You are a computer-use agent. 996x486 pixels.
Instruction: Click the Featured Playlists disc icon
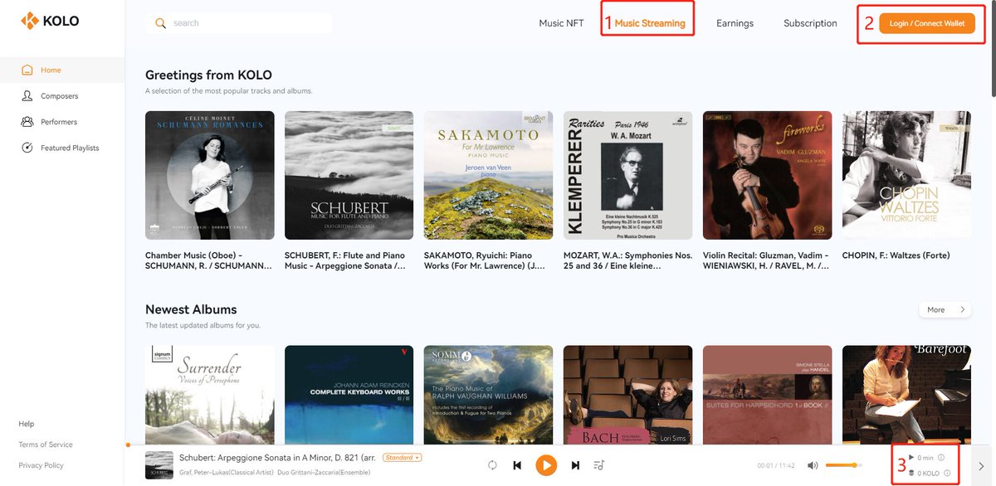click(27, 148)
